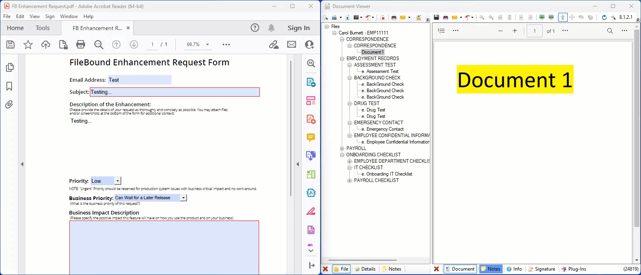Screen dimensions: 641x275
Task: Switch to the Tools tab in Acrobat
Action: point(43,28)
